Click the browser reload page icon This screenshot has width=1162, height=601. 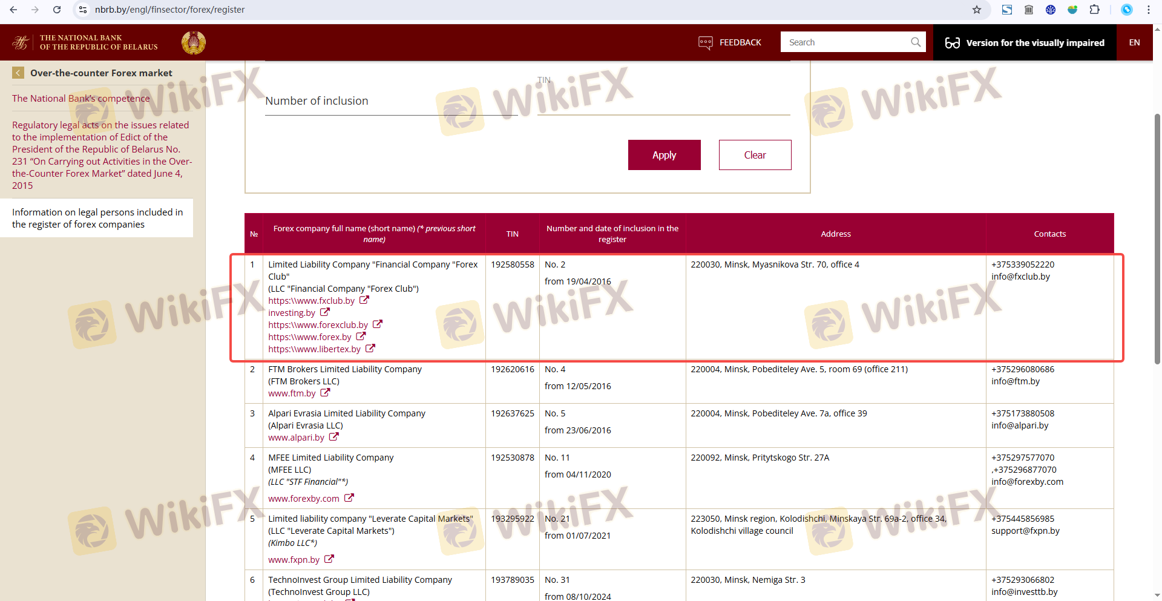(57, 10)
